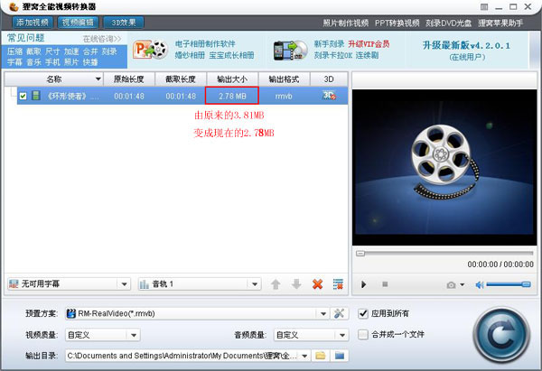Click the red X delete icon
Viewport: 542px width, 371px height.
click(x=317, y=284)
